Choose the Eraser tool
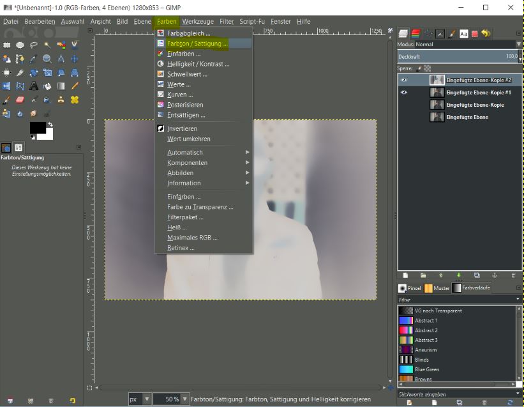The width and height of the screenshot is (524, 407). 19,100
